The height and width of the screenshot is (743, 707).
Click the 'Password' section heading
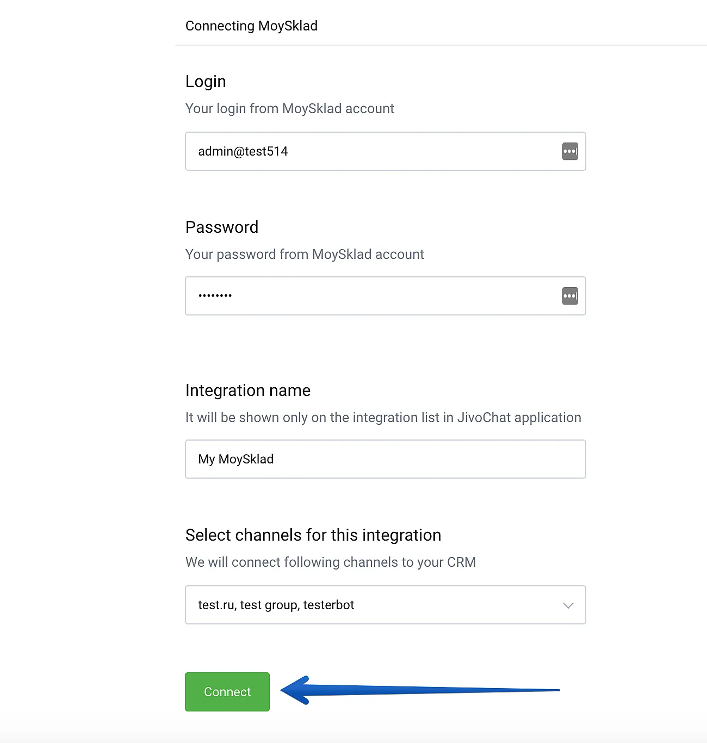222,227
